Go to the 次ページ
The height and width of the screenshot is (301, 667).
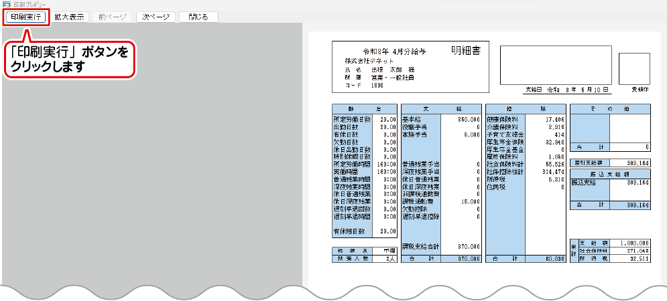[156, 17]
